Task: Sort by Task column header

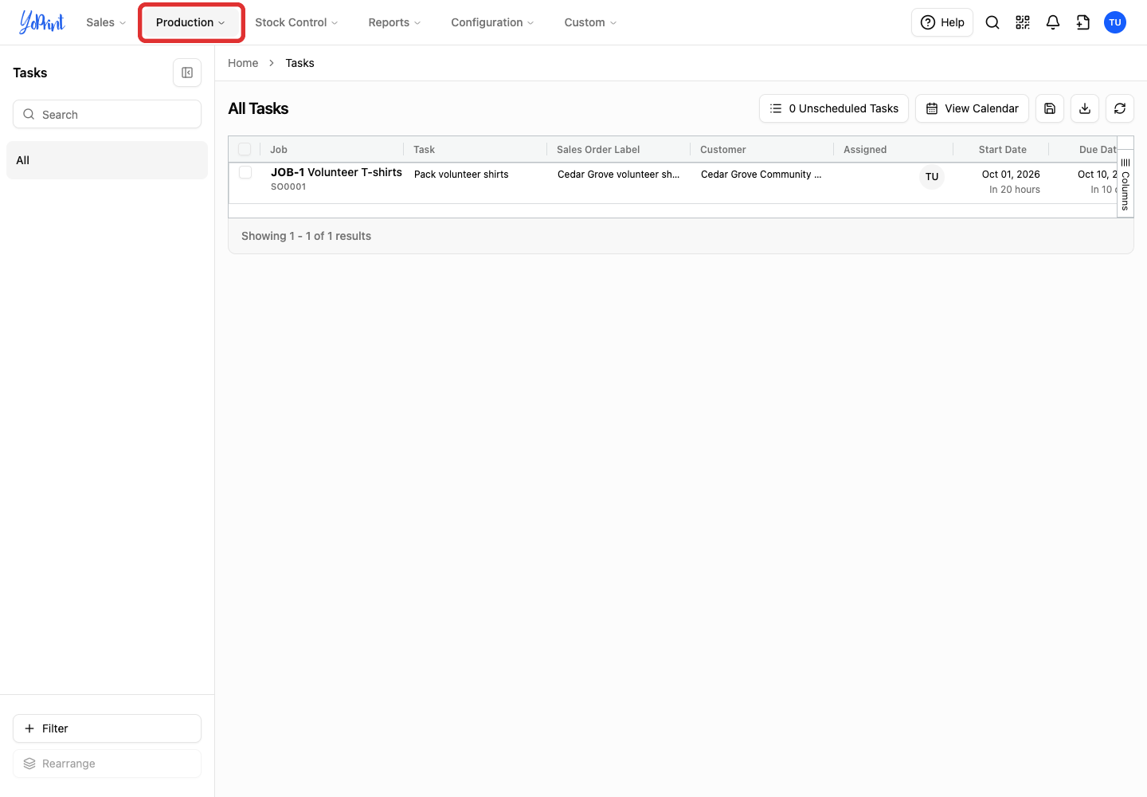Action: click(424, 149)
